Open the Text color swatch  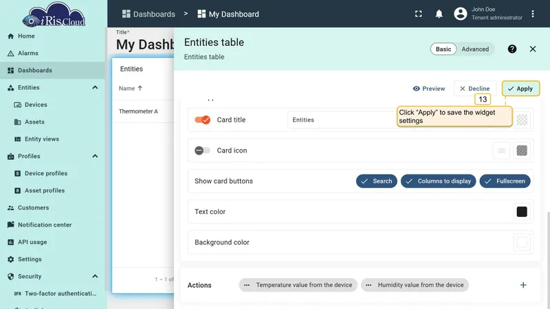click(x=522, y=211)
